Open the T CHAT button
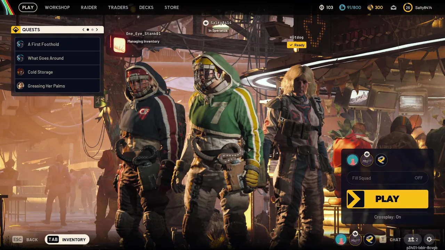Screen dimensions: 445x250 (x=390, y=240)
